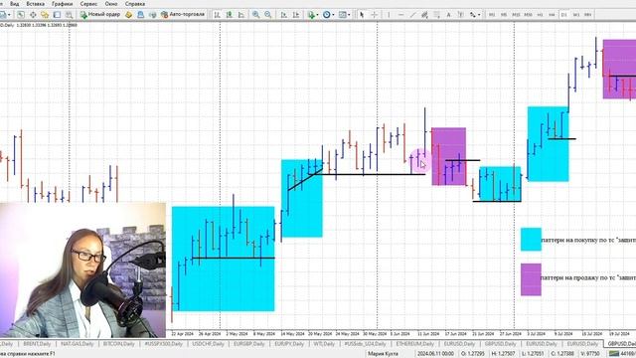Viewport: 636px width, 358px height.
Task: Open MetaEditor yellow diamond icon
Action: (129, 15)
